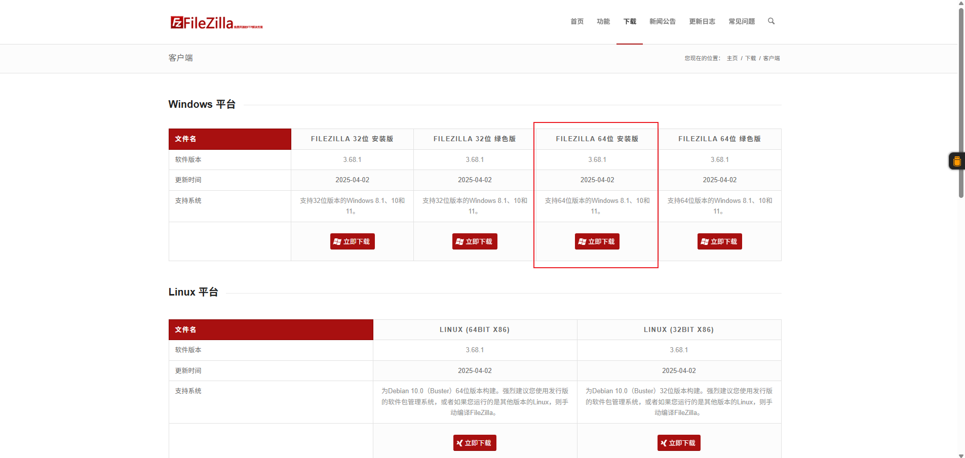Click 64位 Windows support text under 64位 安装版
965x458 pixels.
(597, 206)
